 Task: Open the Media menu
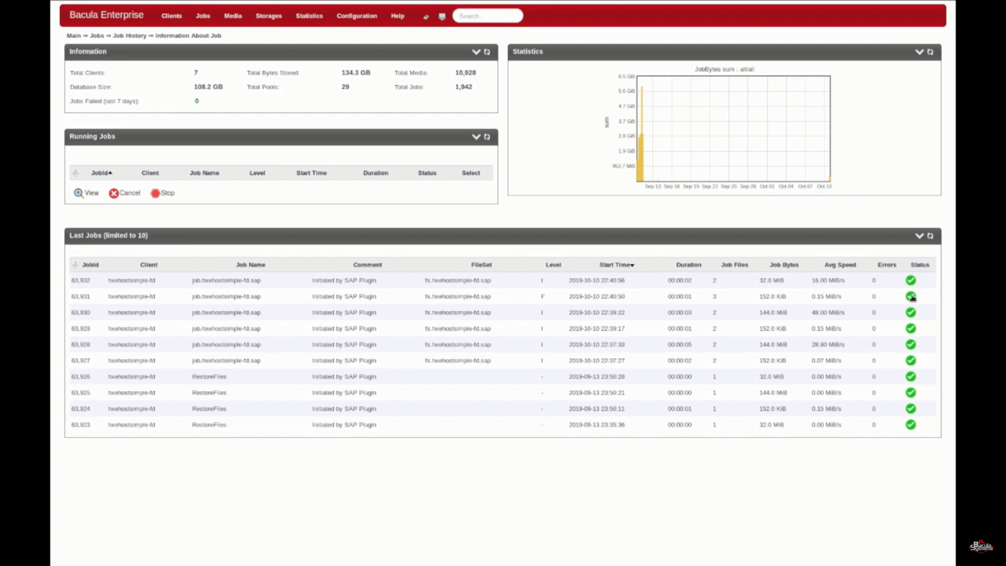pyautogui.click(x=233, y=16)
